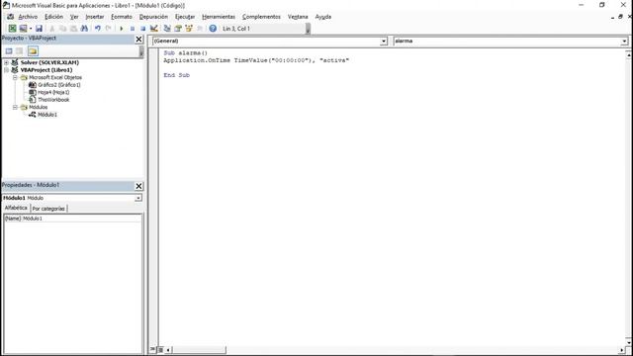Click View Code icon in Project panel
The height and width of the screenshot is (356, 633).
[9, 50]
